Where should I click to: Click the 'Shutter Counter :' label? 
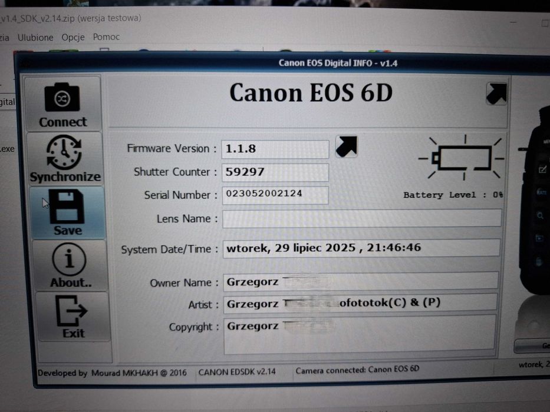(x=176, y=172)
